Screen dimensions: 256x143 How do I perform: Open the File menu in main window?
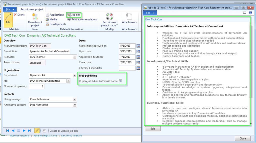(x=10, y=9)
